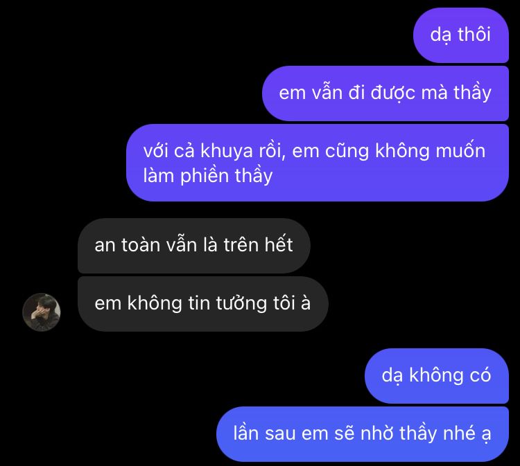Click the words 'trên hết' in the gray bubble

point(258,245)
